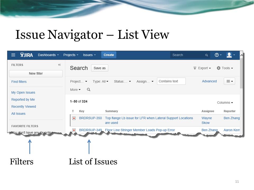Open issue key BRDRSUP-350

tap(90, 118)
